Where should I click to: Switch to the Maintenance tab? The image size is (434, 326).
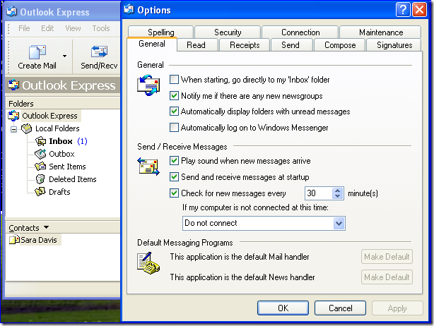[380, 32]
